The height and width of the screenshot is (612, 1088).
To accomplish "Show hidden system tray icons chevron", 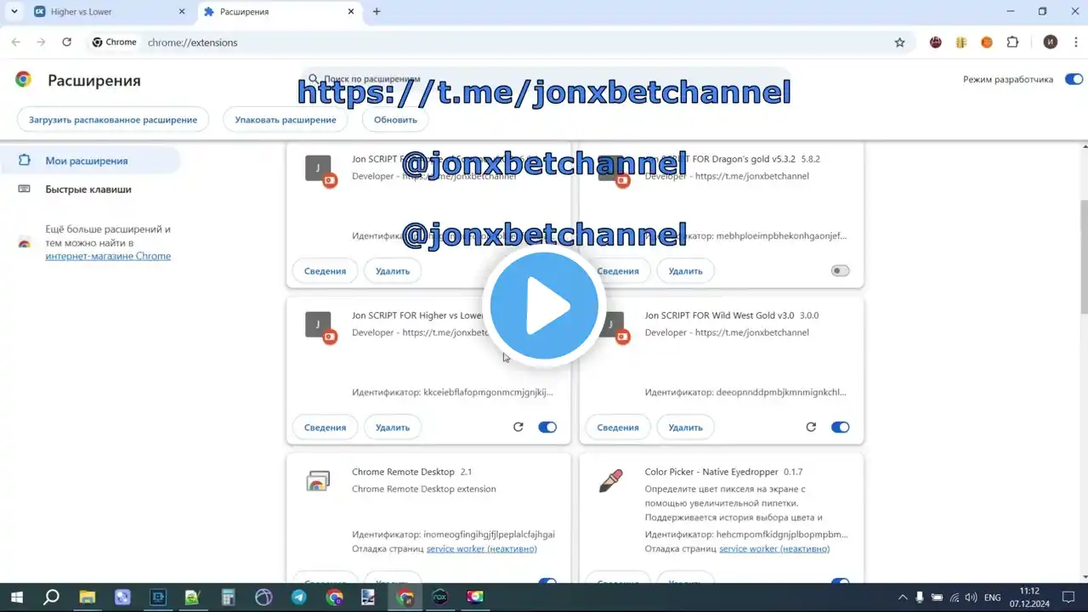I will point(901,598).
